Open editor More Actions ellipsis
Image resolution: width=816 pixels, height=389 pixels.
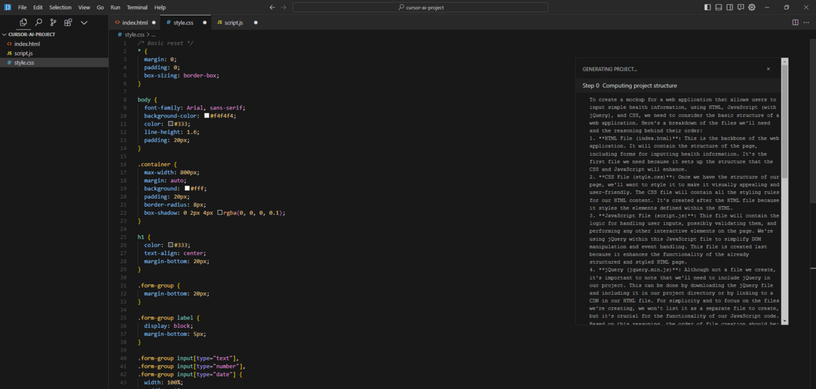pos(807,22)
